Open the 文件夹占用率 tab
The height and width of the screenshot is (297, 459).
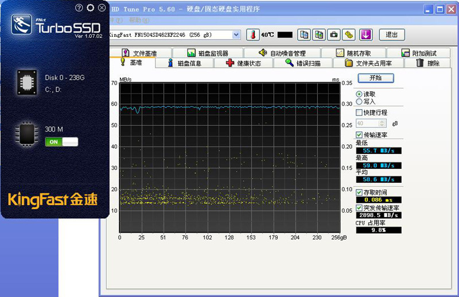[368, 63]
